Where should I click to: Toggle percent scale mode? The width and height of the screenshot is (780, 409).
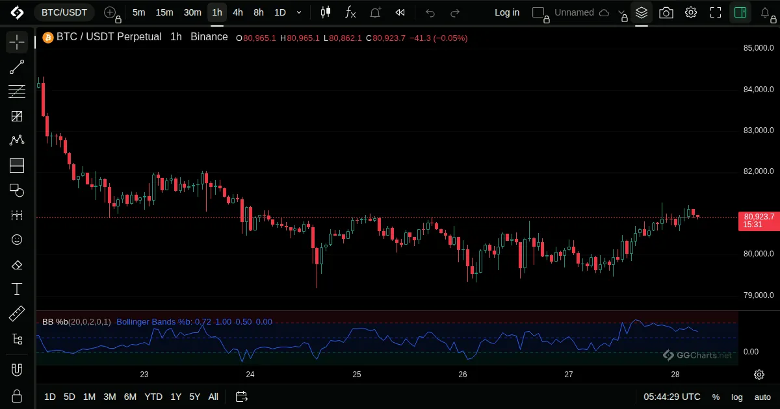(716, 397)
